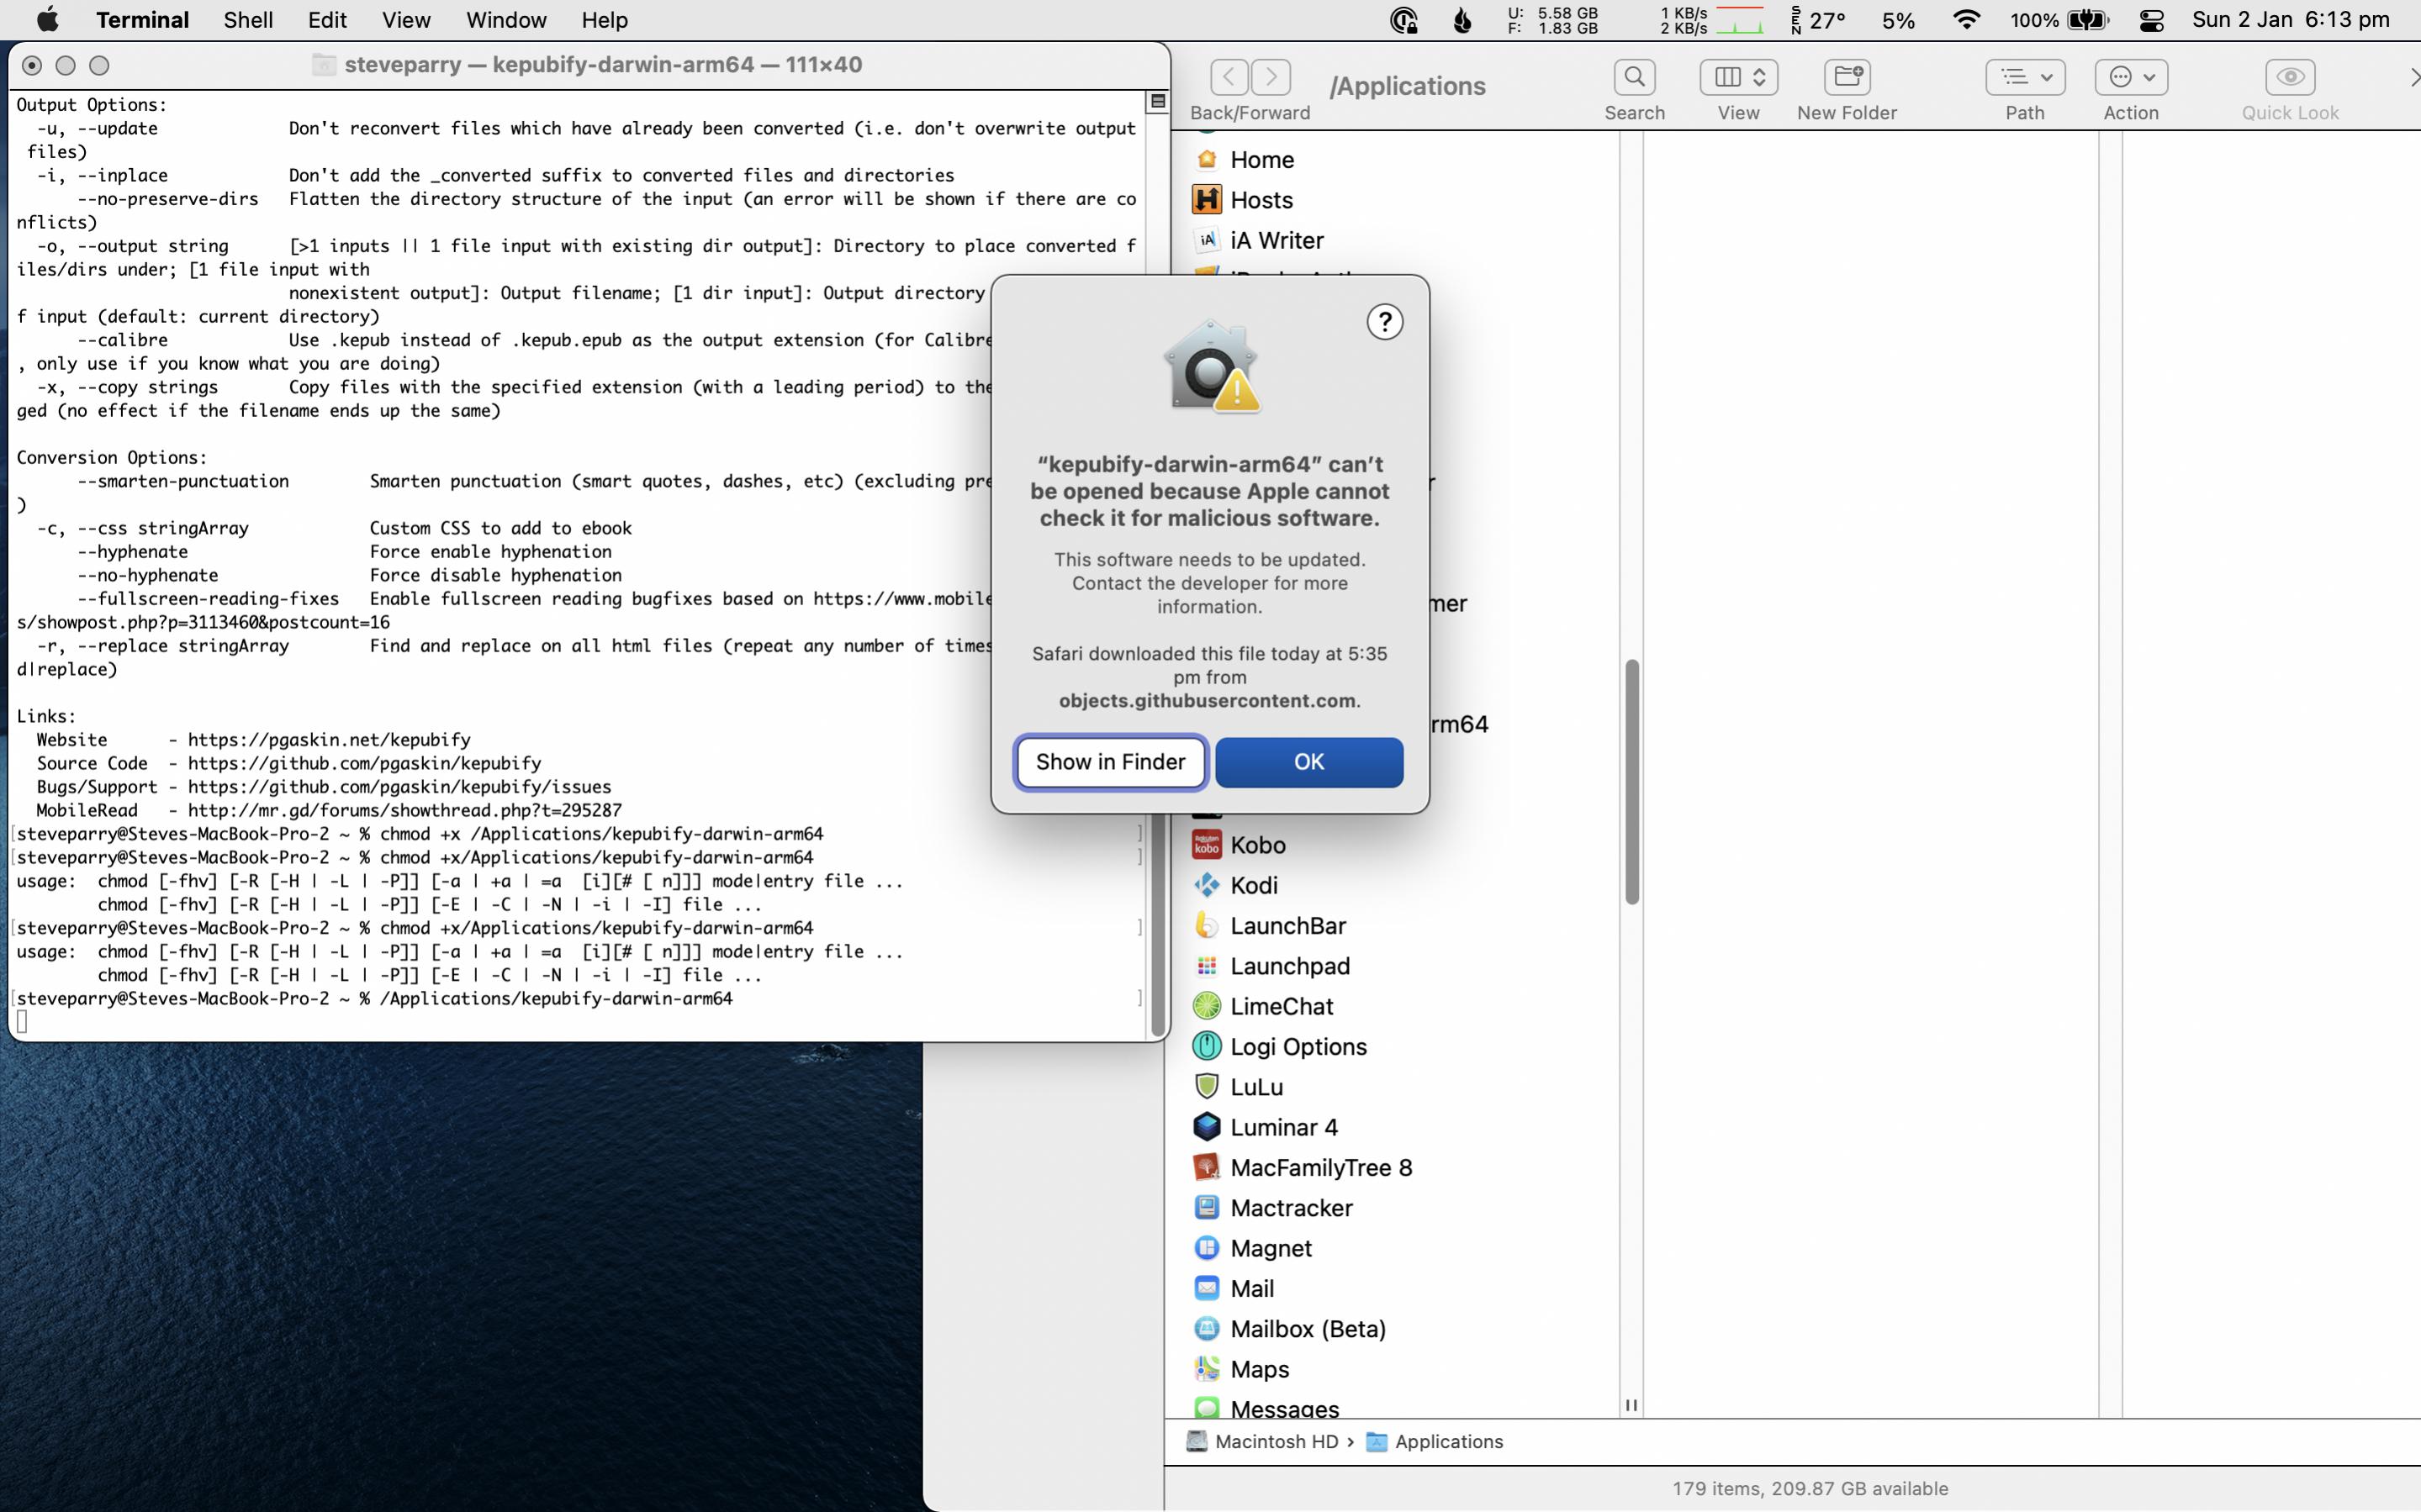Open the Path dropdown in Finder toolbar
Screen dimensions: 2421x1512
click(2026, 77)
